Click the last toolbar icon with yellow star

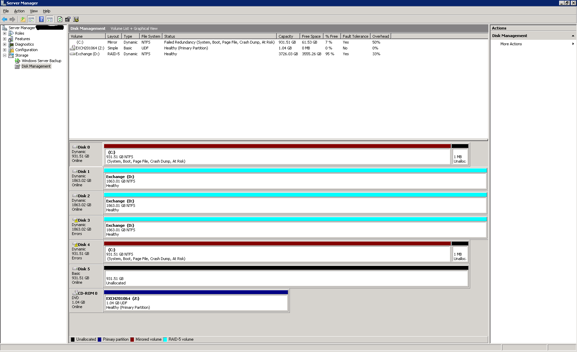76,19
